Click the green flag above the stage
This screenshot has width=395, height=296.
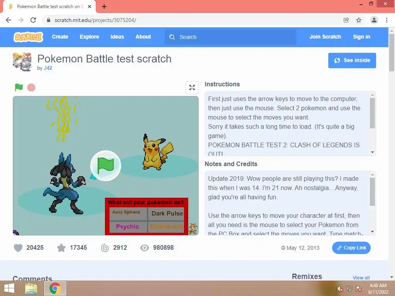click(x=19, y=87)
